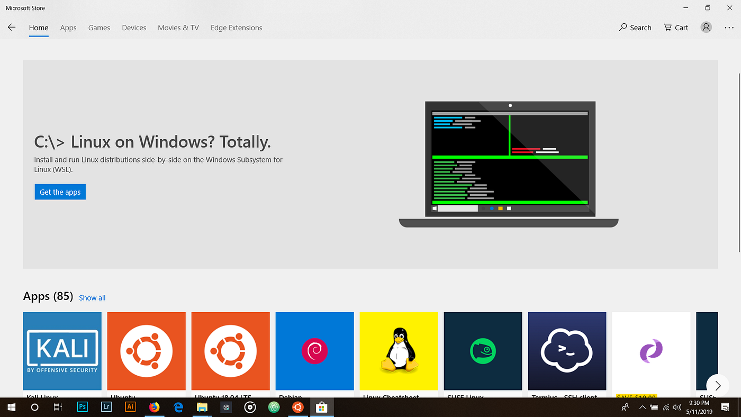Open the circular Groove-style taskbar icon
This screenshot has width=741, height=417.
click(250, 407)
